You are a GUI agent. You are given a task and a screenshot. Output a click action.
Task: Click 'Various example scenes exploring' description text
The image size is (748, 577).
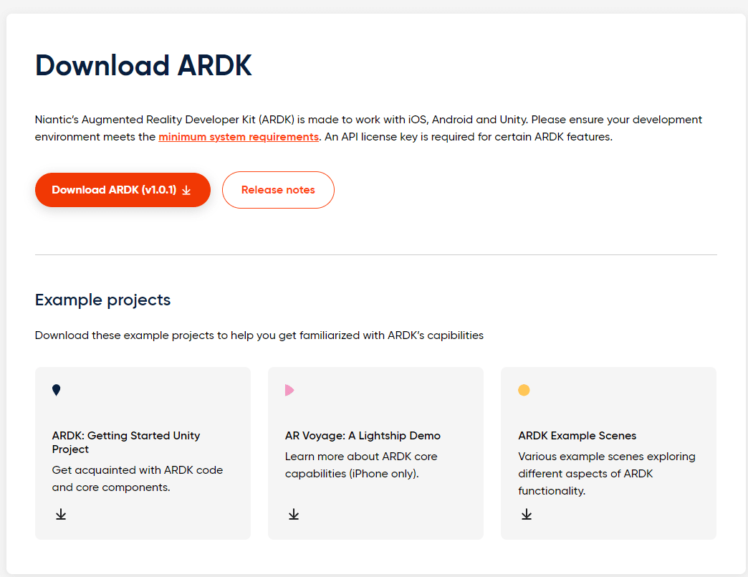[607, 474]
